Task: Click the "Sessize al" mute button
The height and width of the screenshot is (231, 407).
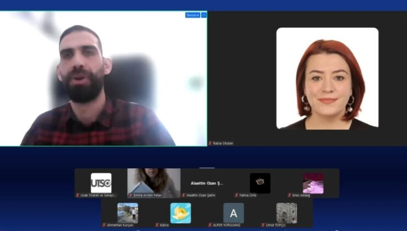Action: point(193,15)
